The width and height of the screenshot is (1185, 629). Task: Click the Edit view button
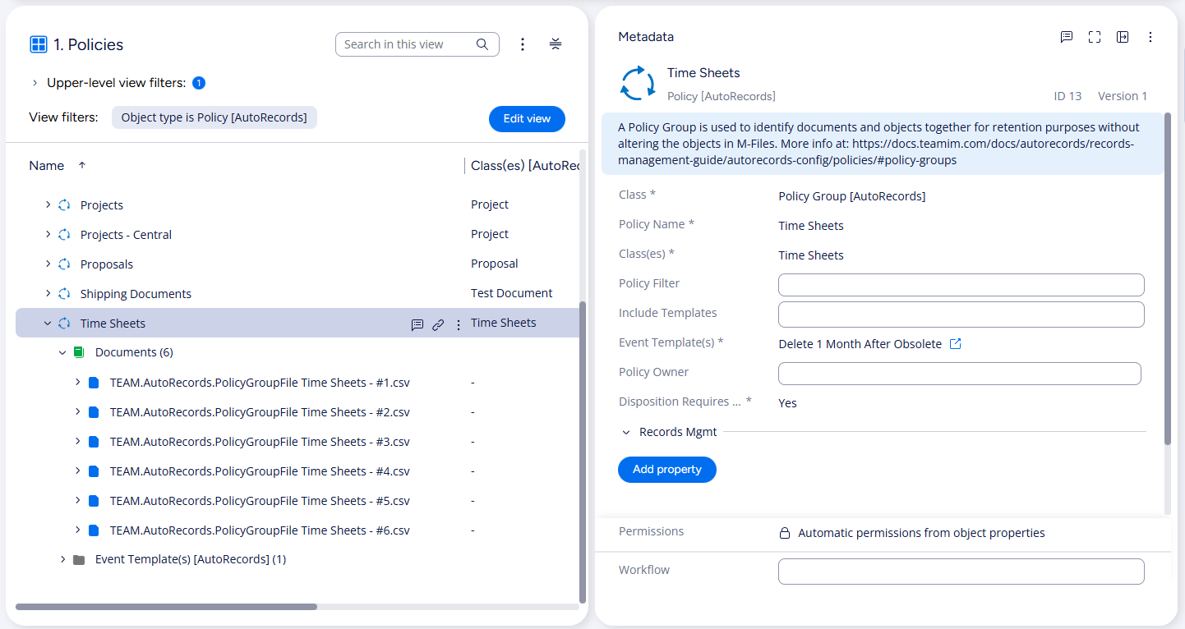click(x=527, y=118)
